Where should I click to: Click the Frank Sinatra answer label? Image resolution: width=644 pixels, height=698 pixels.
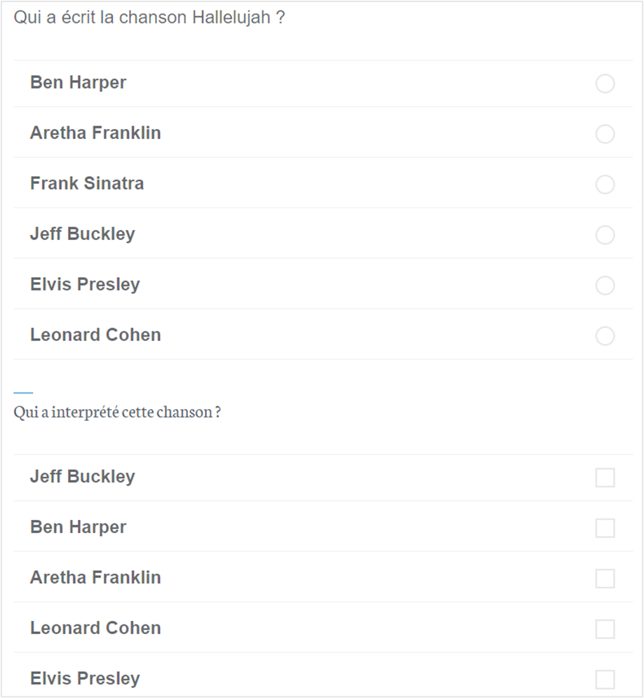[87, 184]
